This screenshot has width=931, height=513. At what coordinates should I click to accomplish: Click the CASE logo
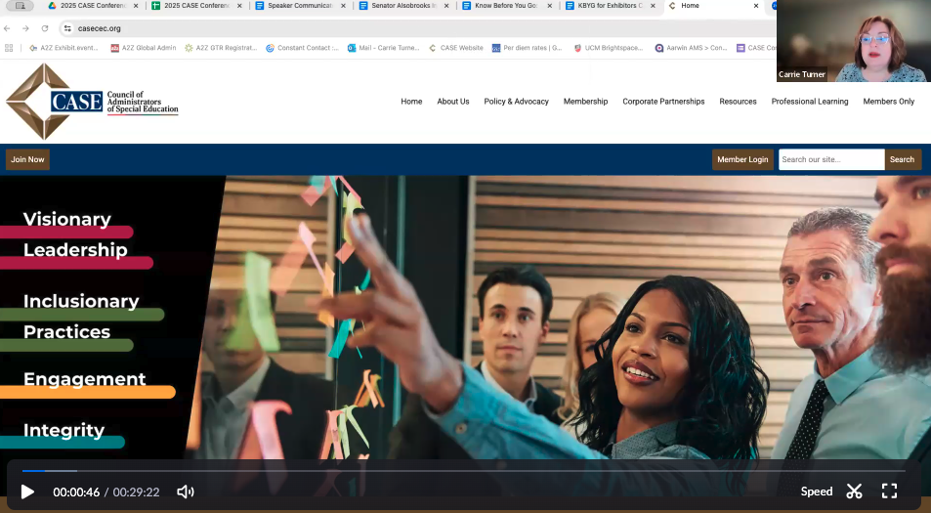[92, 103]
